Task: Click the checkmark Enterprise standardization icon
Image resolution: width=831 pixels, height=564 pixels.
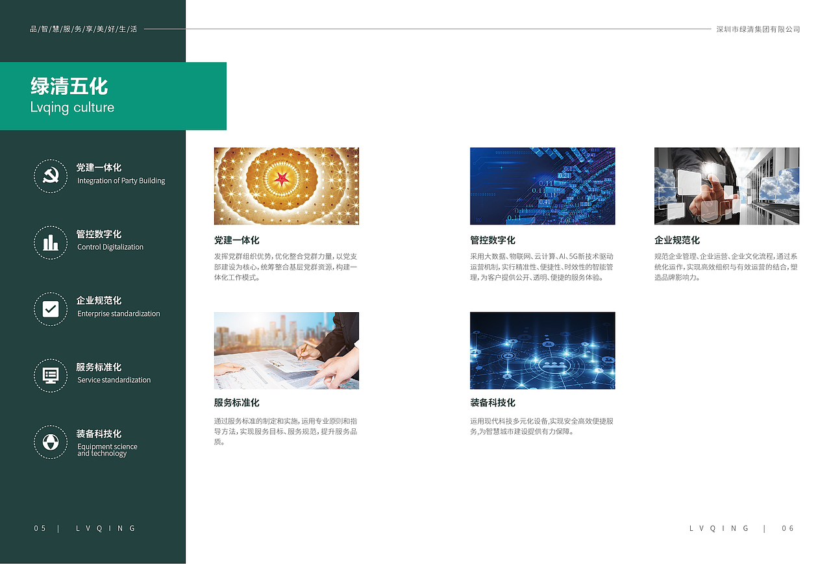Action: pyautogui.click(x=51, y=309)
